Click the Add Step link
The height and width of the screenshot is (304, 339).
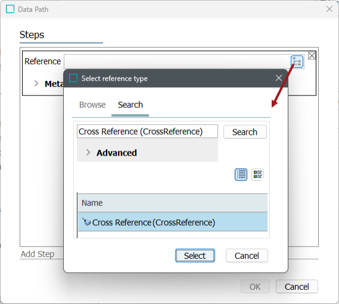(x=38, y=254)
